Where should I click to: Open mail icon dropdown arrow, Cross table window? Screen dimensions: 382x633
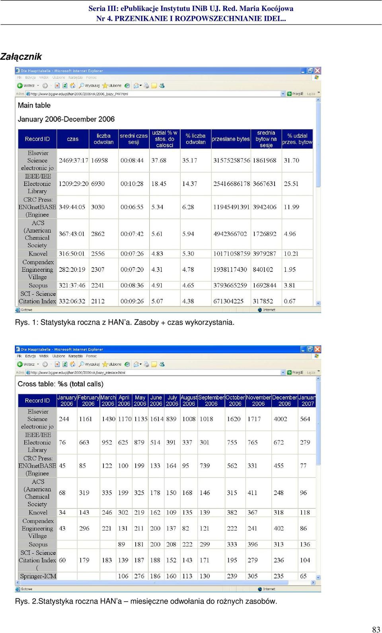click(141, 364)
